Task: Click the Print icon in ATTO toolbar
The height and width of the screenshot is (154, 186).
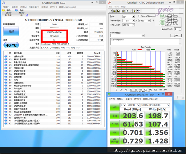Action: pyautogui.click(x=123, y=10)
